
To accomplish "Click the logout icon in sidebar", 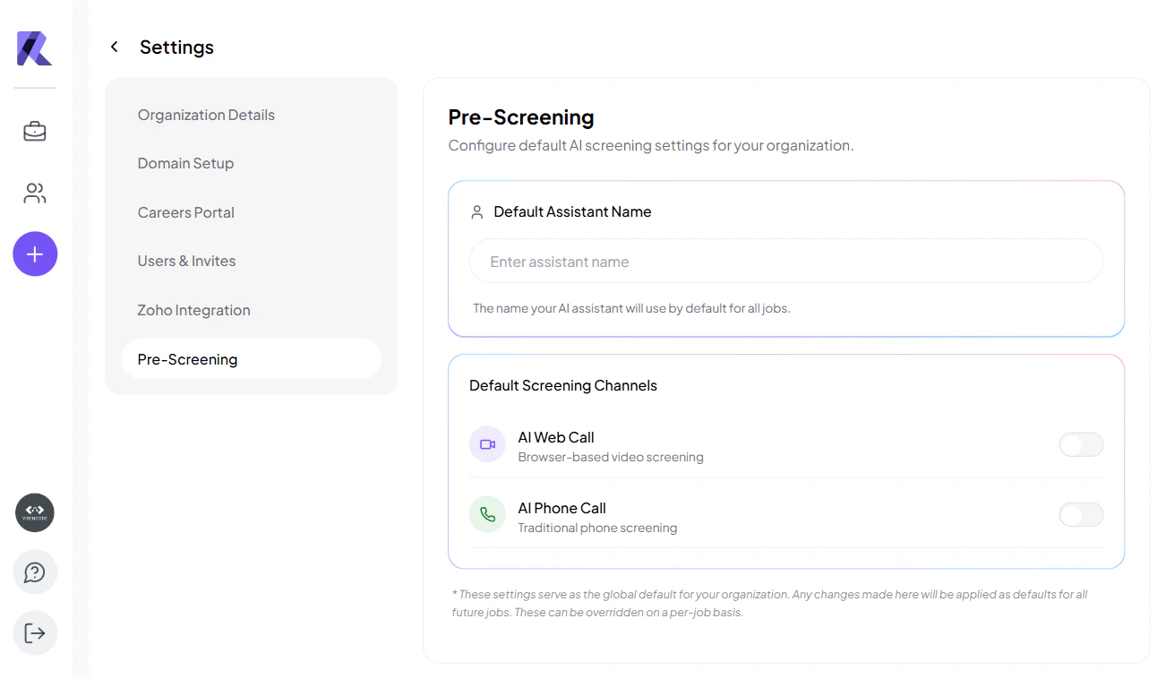I will coord(35,633).
